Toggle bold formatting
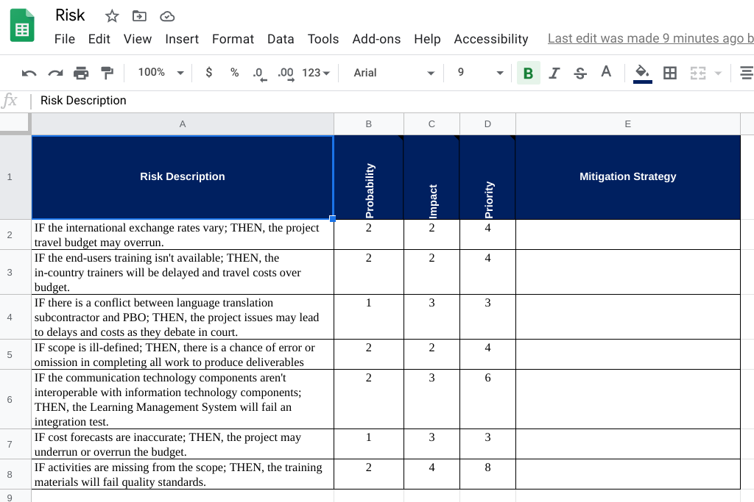The width and height of the screenshot is (754, 502). pyautogui.click(x=528, y=73)
